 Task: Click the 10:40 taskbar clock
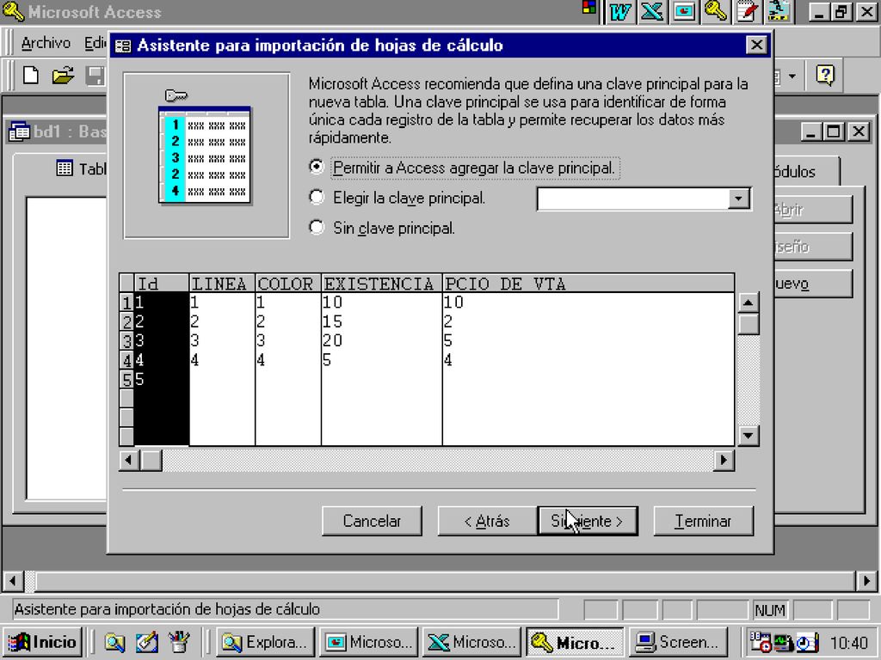click(849, 643)
